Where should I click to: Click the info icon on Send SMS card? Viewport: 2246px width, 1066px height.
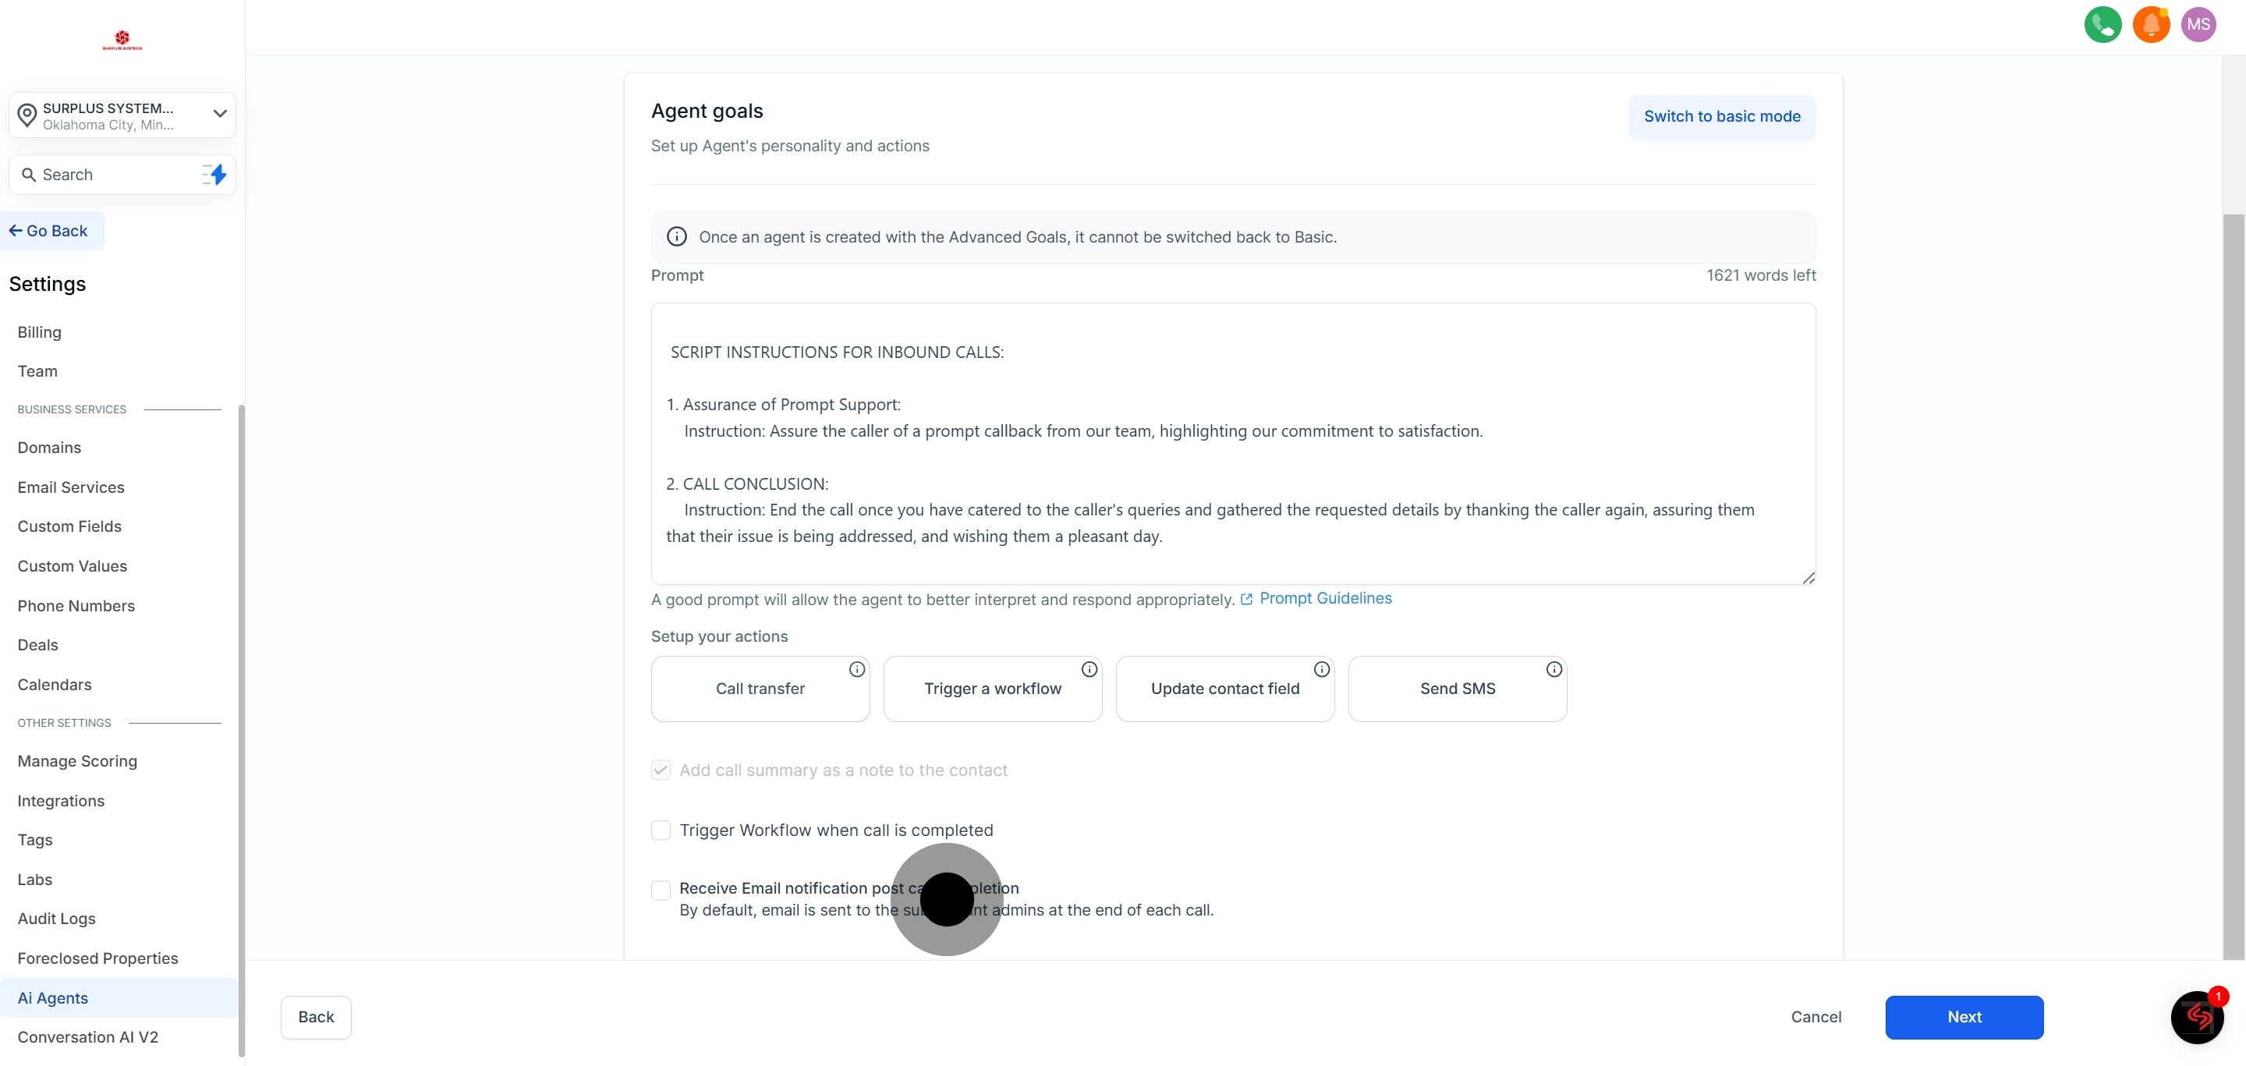pyautogui.click(x=1553, y=669)
